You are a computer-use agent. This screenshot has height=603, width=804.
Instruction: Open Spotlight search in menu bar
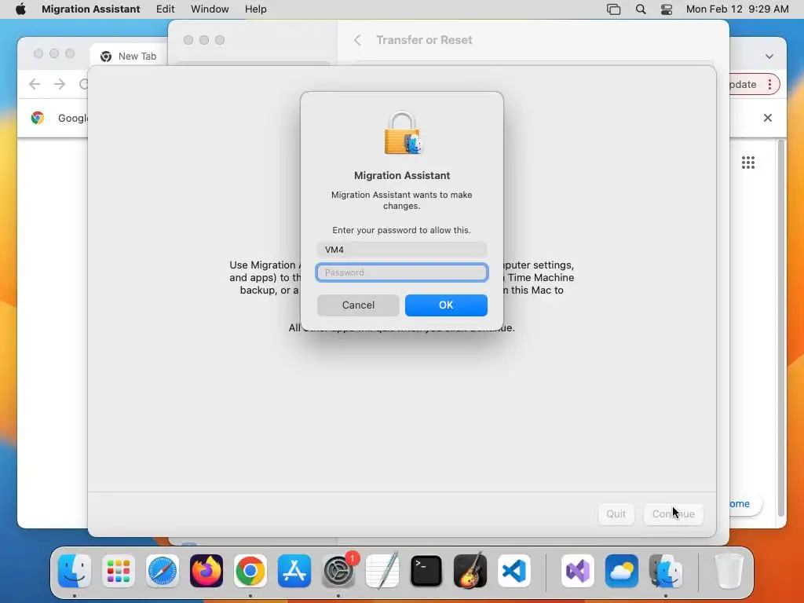tap(641, 9)
